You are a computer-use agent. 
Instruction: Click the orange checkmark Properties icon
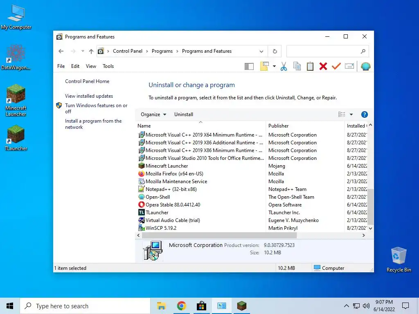click(x=336, y=66)
